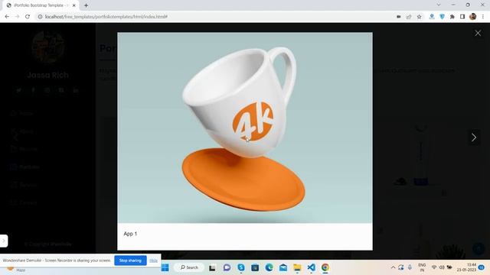Open Microsoft Store from taskbar
Image resolution: width=490 pixels, height=275 pixels.
click(x=255, y=267)
